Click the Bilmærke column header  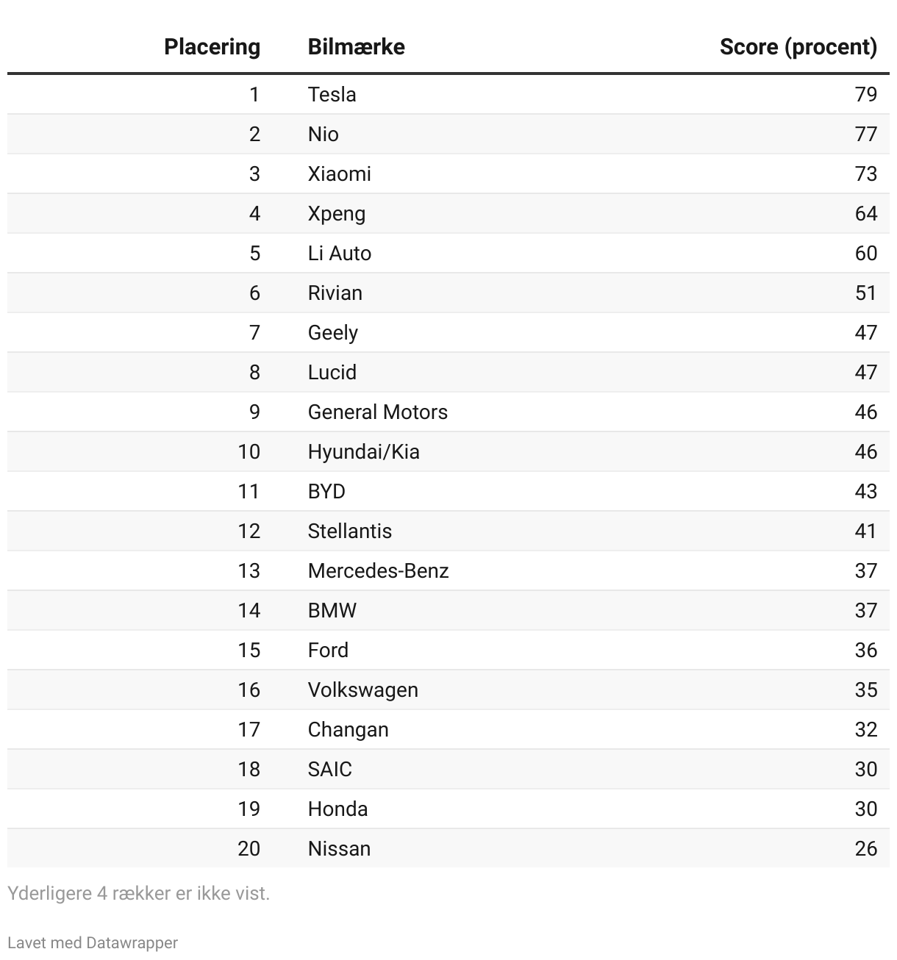pyautogui.click(x=356, y=47)
